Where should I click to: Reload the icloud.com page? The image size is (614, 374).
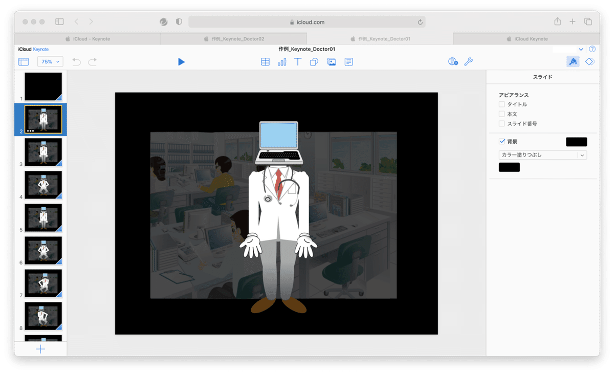click(x=420, y=23)
